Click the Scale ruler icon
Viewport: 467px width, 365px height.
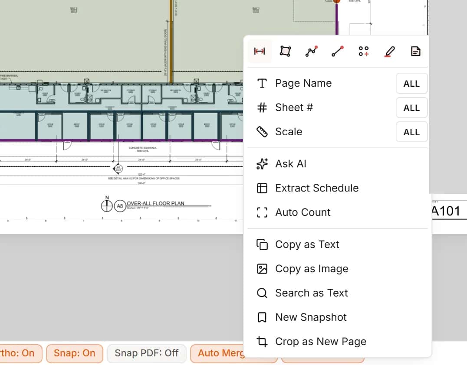click(262, 132)
